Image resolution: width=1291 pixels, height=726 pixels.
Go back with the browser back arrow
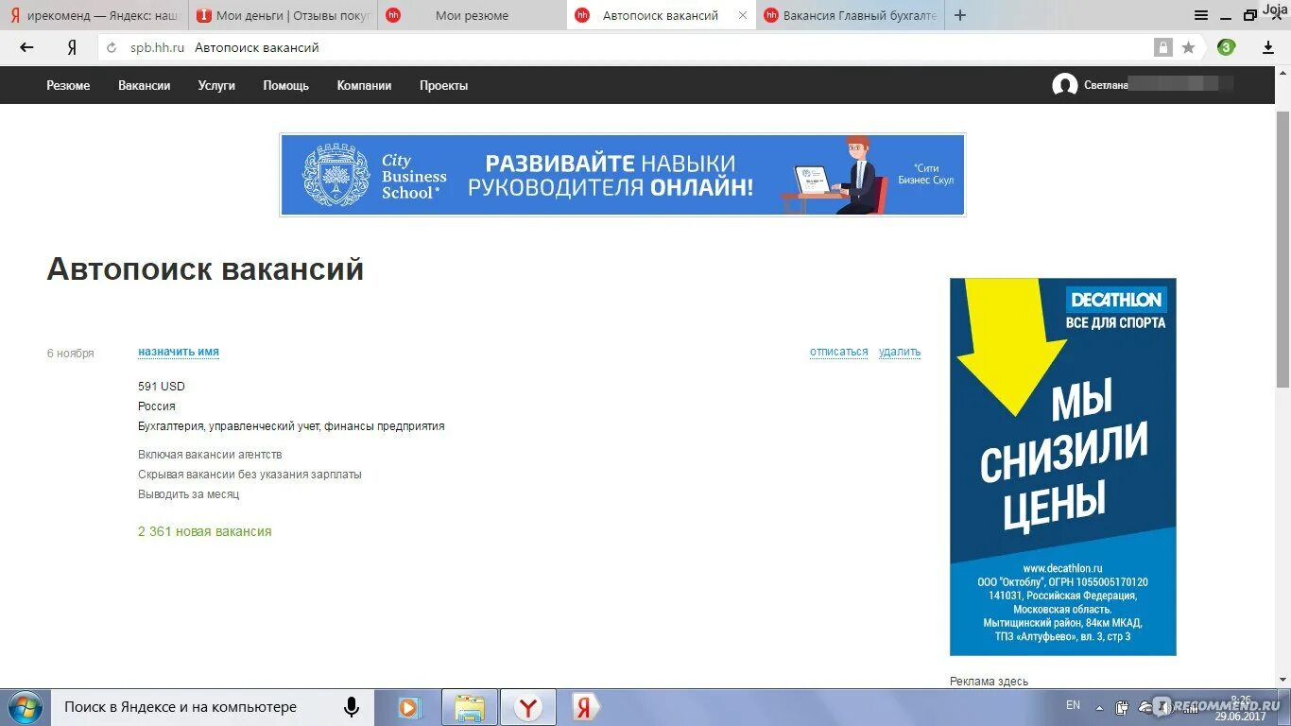point(26,47)
